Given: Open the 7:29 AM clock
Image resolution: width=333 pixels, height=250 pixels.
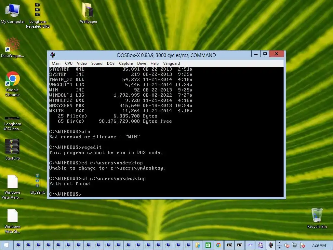Looking at the screenshot, I should [319, 245].
